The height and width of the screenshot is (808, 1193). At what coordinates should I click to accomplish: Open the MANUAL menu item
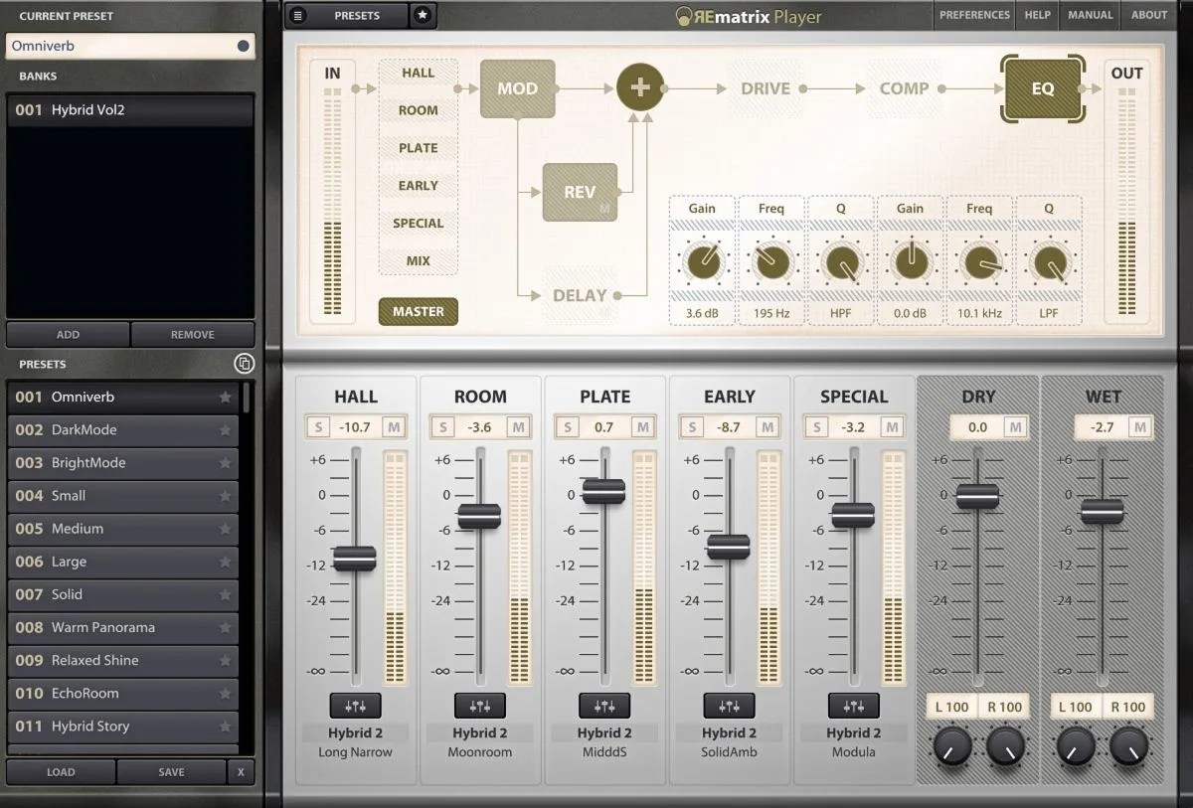coord(1091,15)
